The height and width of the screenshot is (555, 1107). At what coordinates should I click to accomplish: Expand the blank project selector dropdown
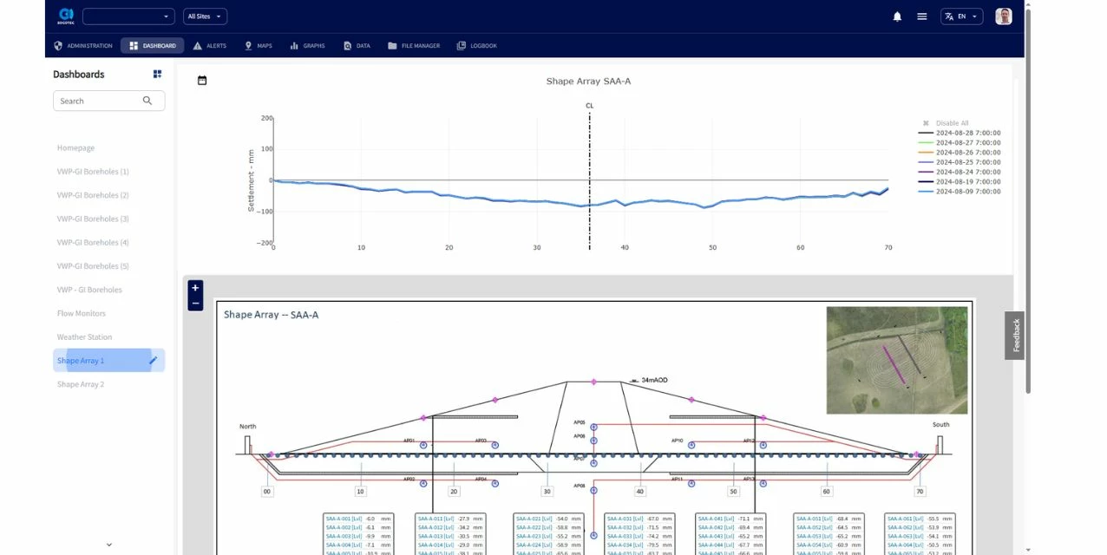(128, 16)
